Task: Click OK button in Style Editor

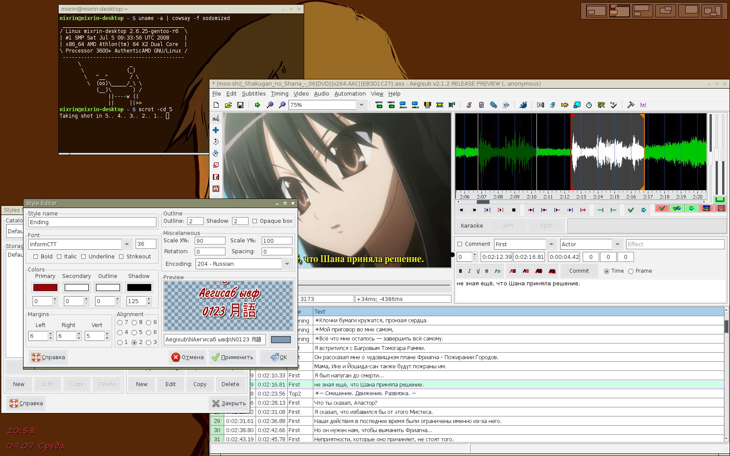Action: pyautogui.click(x=279, y=357)
